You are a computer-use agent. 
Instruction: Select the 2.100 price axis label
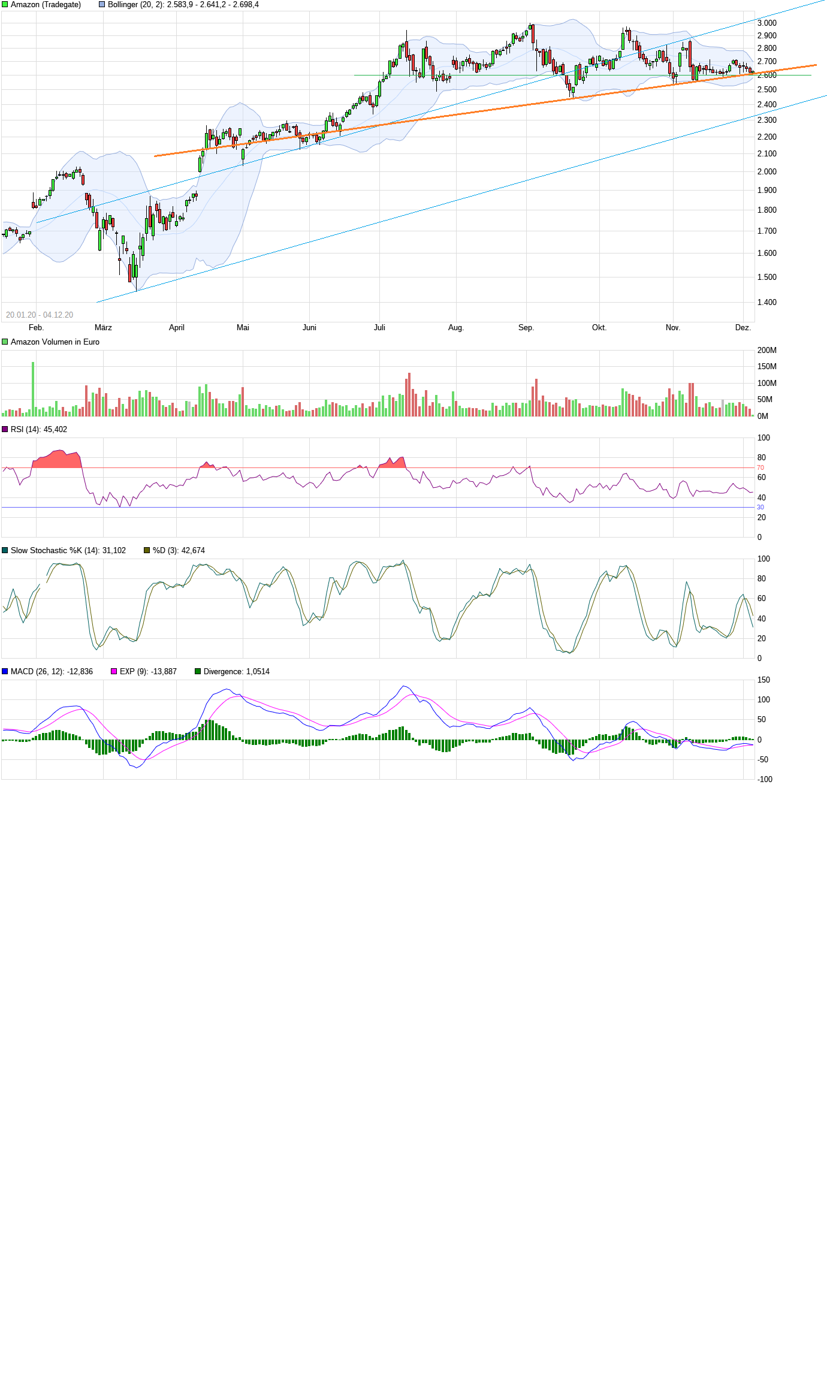767,154
